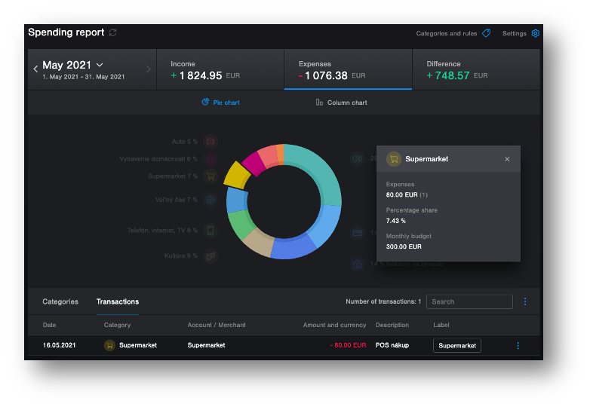Click the Voľný čas category icon
Viewport: 590px width, 407px height.
(211, 200)
